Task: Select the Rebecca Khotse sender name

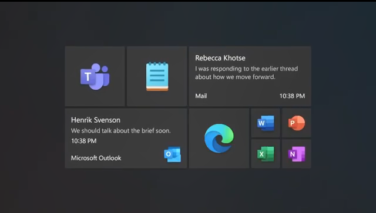Action: tap(220, 58)
